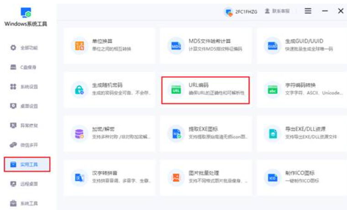The height and width of the screenshot is (210, 347).
Task: Launch the 加密/解密 tool icon
Action: [79, 134]
